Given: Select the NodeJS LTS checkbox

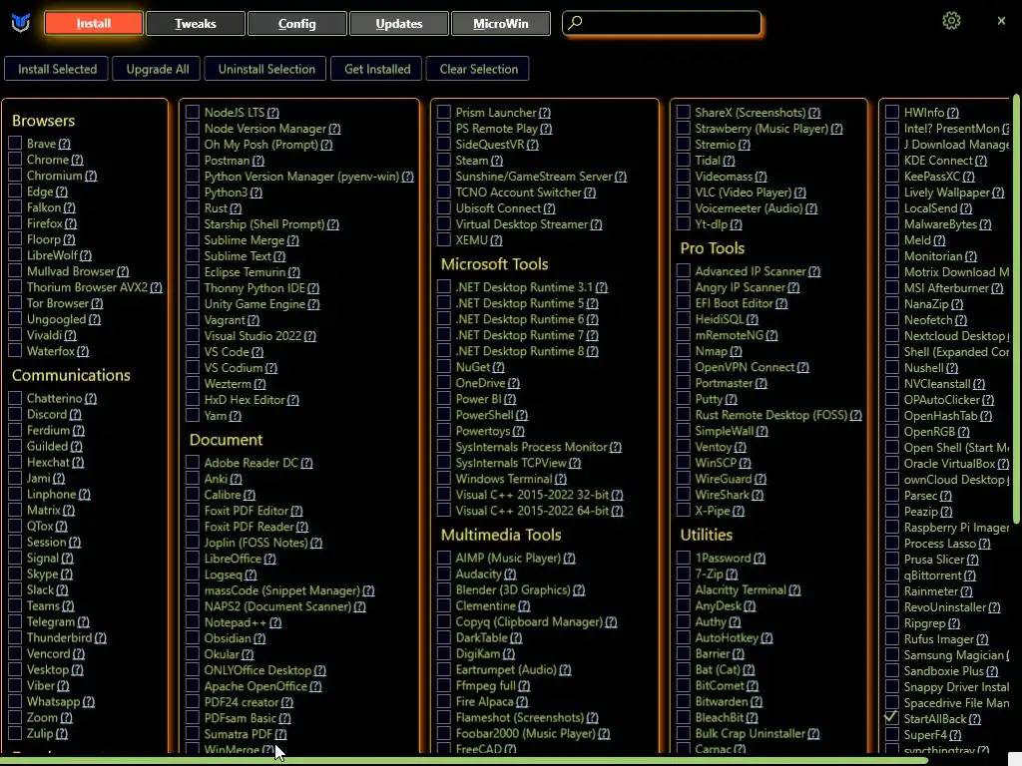Looking at the screenshot, I should click(x=193, y=112).
